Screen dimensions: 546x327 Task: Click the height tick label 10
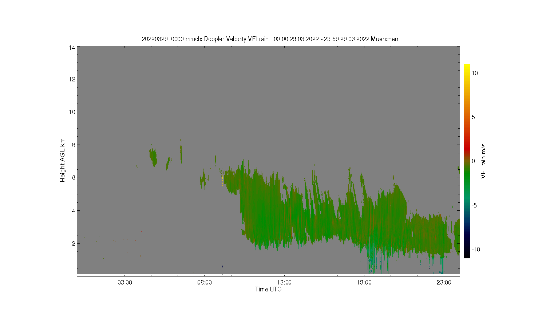[72, 112]
